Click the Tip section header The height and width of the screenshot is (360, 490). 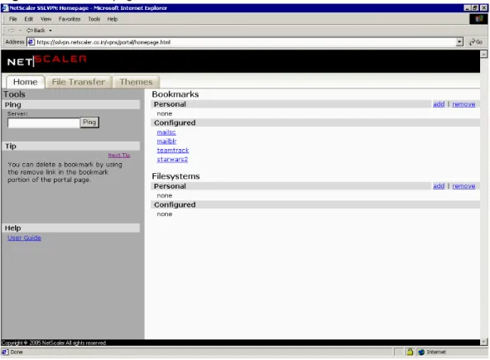click(x=71, y=146)
